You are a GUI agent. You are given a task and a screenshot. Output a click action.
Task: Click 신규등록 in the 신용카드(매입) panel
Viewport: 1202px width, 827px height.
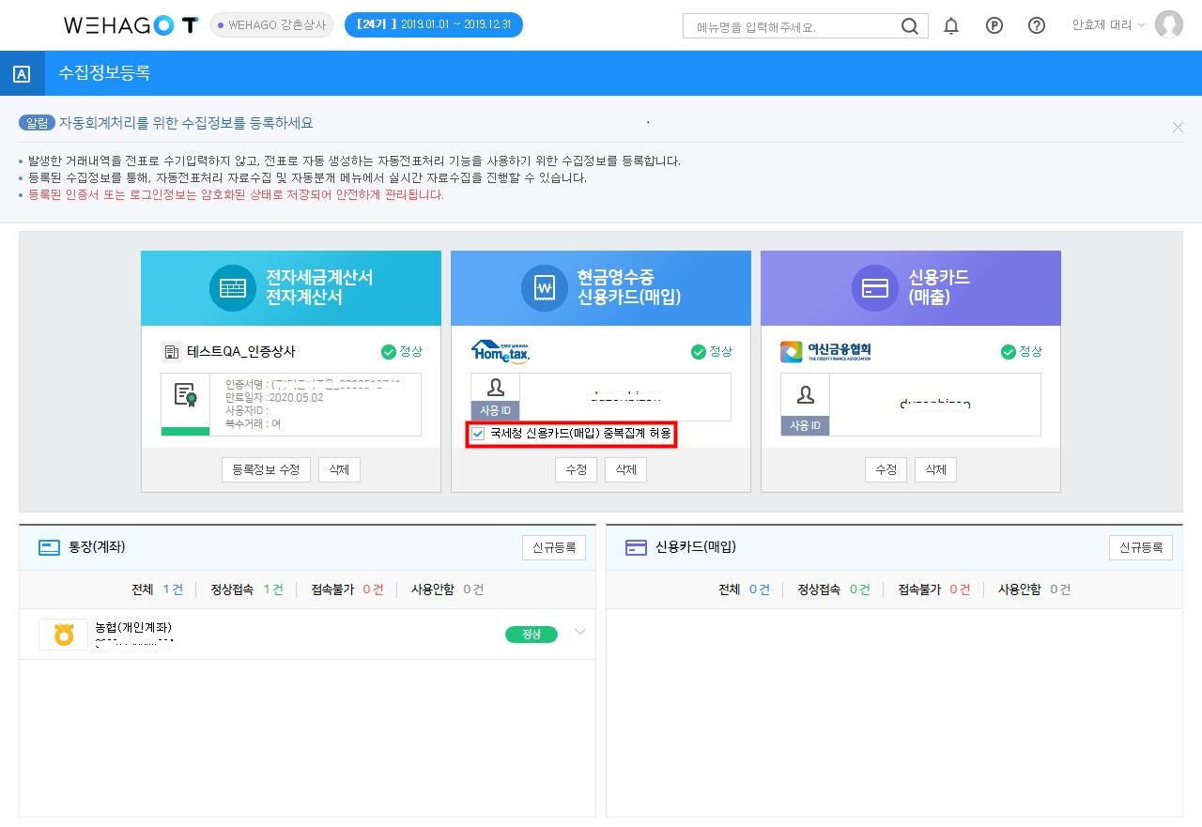1141,547
